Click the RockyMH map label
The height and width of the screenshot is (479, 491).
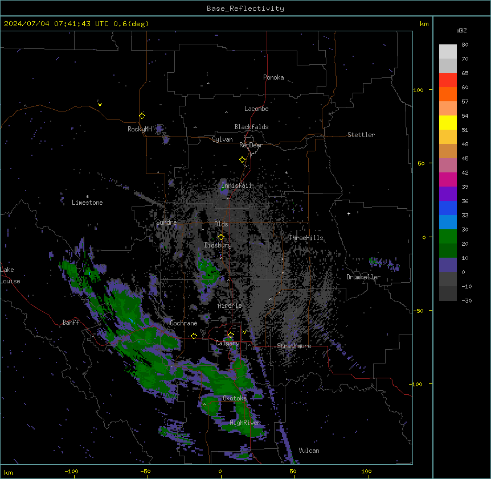(x=140, y=129)
